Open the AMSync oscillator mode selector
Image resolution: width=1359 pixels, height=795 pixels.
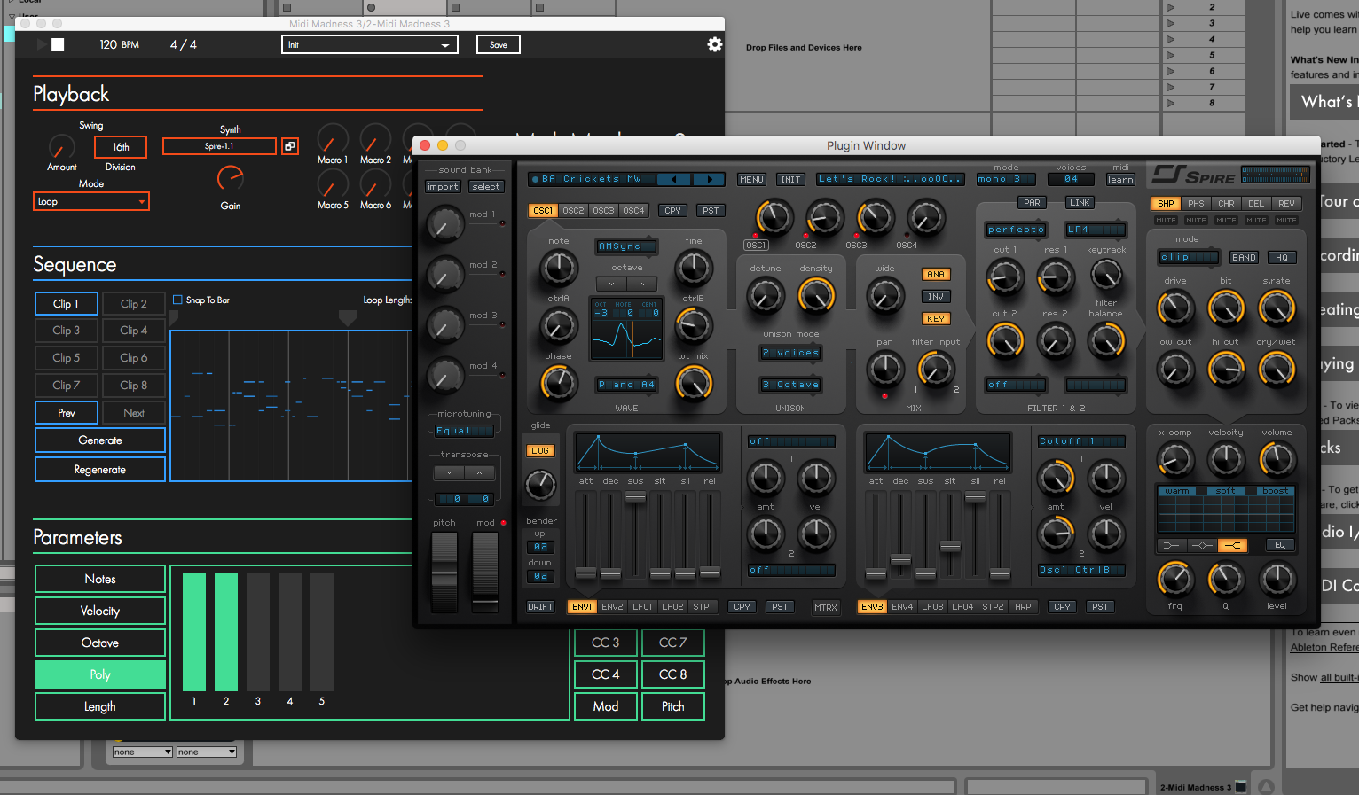pos(626,246)
